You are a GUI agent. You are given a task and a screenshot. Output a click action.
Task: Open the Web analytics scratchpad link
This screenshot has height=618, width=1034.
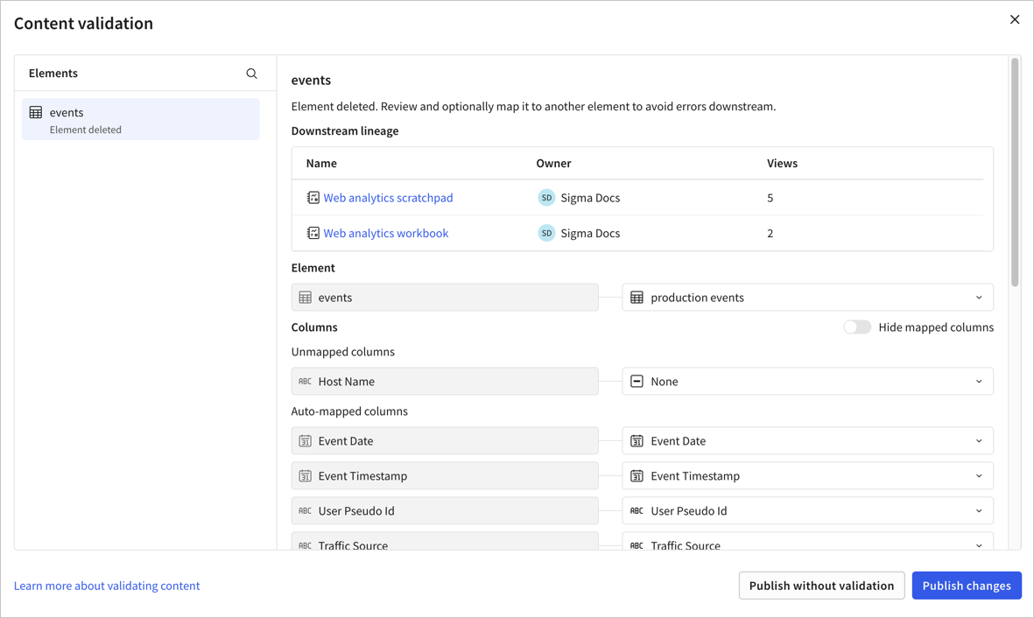[x=388, y=197]
